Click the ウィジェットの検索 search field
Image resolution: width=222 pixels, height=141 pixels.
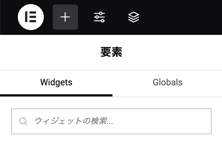(x=111, y=121)
